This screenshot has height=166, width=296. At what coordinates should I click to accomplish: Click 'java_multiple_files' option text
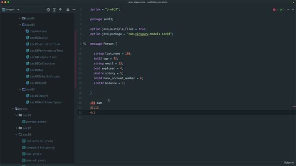coord(117,29)
